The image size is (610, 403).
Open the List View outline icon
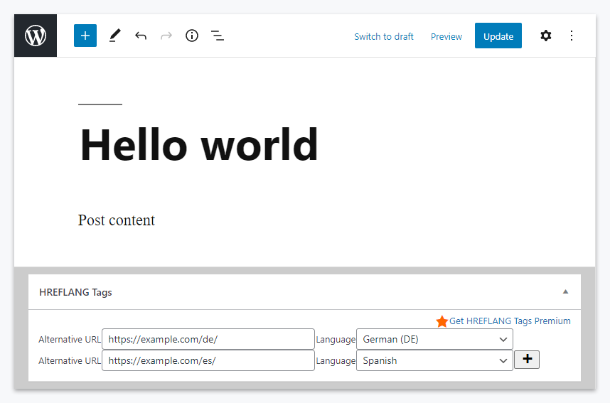[x=218, y=36]
